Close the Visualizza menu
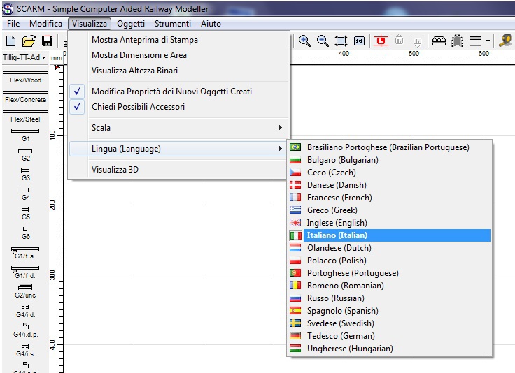The width and height of the screenshot is (515, 373). [x=90, y=24]
